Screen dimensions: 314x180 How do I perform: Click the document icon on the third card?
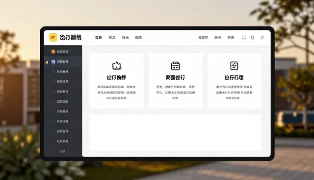(x=234, y=66)
